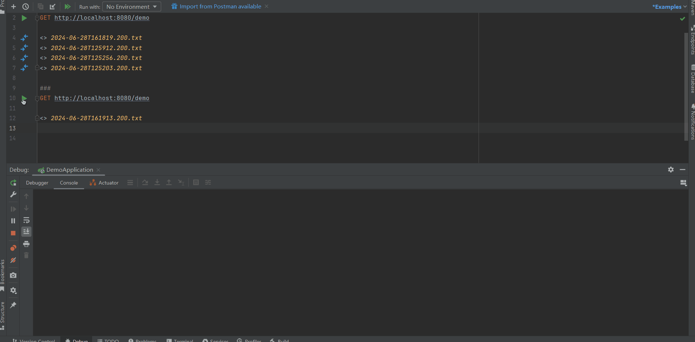Open the No Environment dropdown
Screen dimensions: 695x342
click(132, 7)
